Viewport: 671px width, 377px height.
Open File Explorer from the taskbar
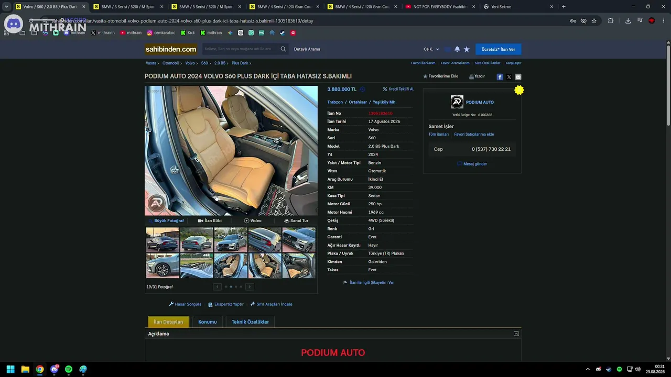[x=25, y=369]
